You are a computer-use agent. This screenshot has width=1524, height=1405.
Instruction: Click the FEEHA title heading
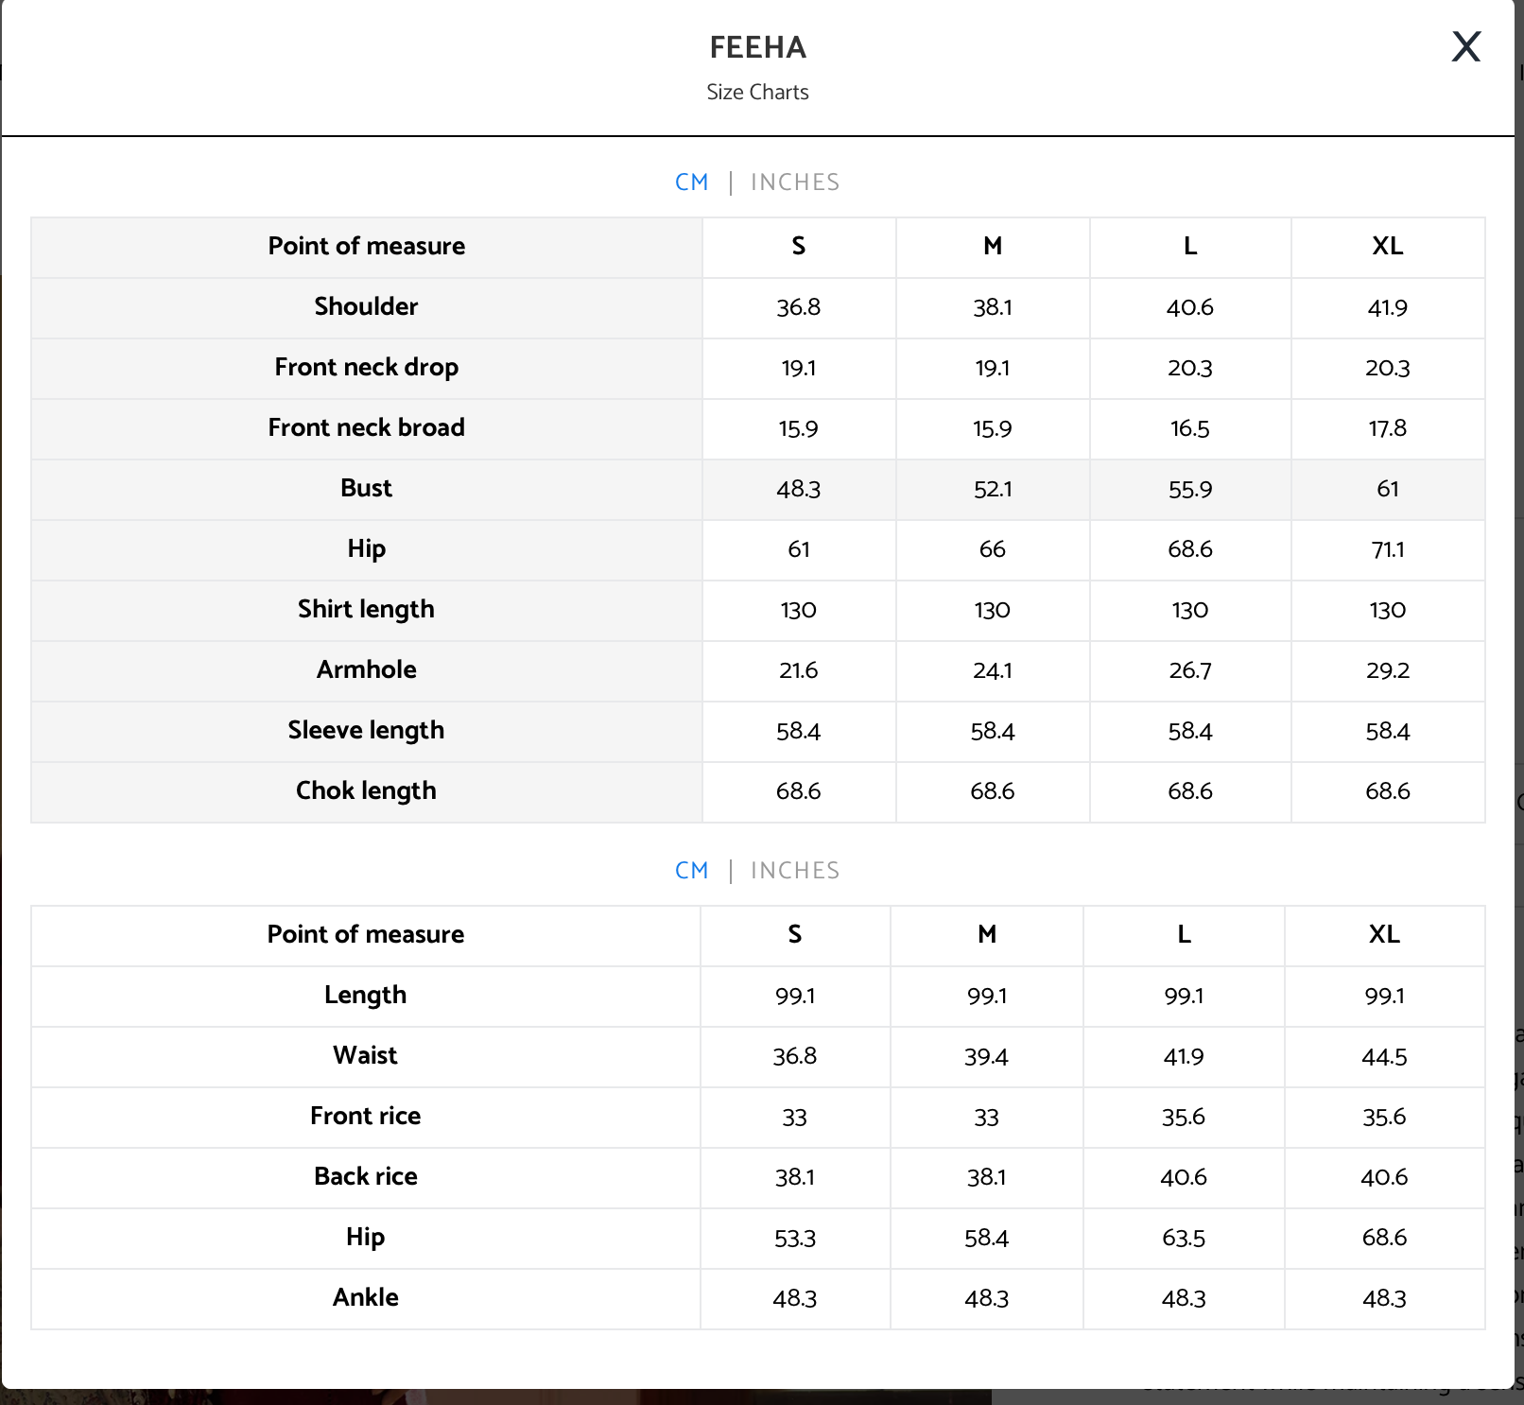[757, 47]
